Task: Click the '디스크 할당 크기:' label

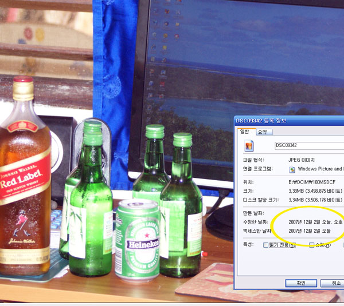Action: (261, 200)
